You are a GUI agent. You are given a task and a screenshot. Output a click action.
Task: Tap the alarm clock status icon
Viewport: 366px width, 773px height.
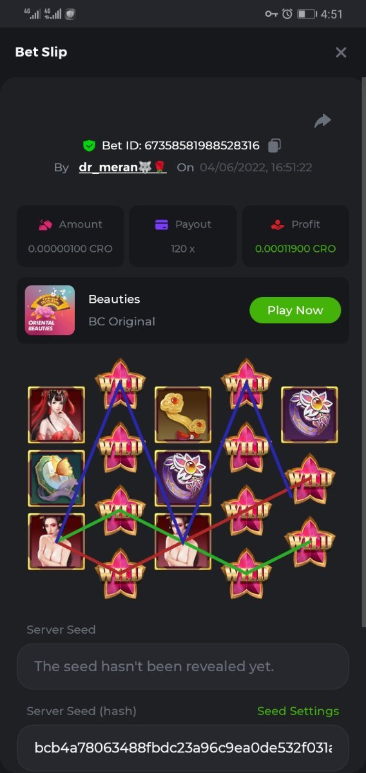point(287,14)
